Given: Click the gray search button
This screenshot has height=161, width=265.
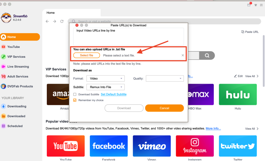Looking at the screenshot, I should (207, 56).
